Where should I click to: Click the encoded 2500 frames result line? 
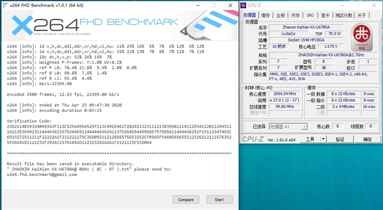[x=63, y=95]
